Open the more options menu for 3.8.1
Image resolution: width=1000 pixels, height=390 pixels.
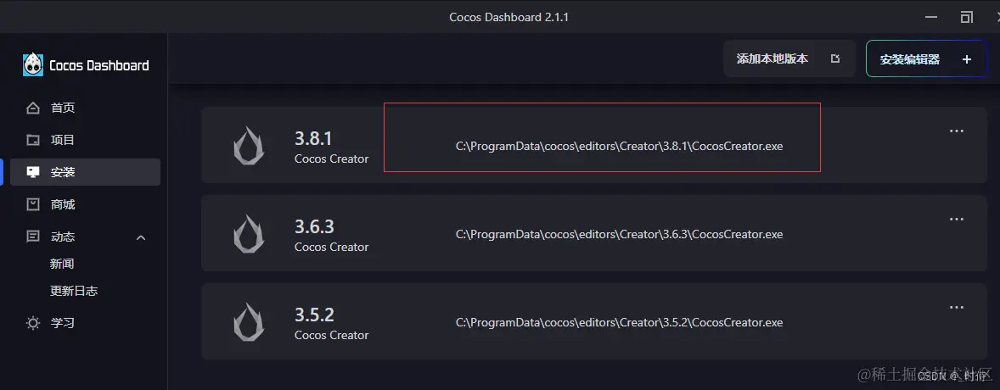956,131
